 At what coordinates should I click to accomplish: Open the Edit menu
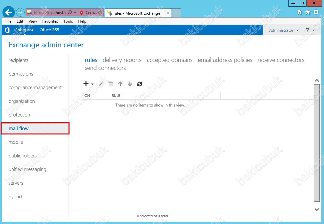[20, 21]
